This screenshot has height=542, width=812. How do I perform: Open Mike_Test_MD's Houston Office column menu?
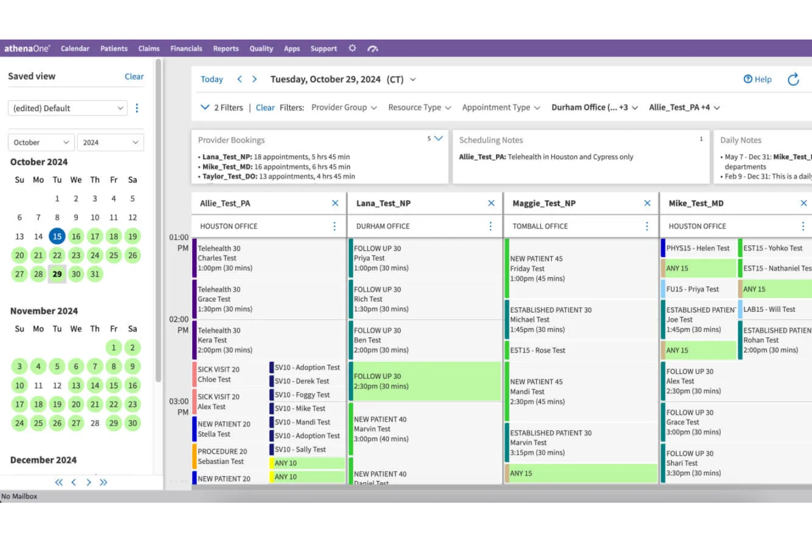(803, 226)
